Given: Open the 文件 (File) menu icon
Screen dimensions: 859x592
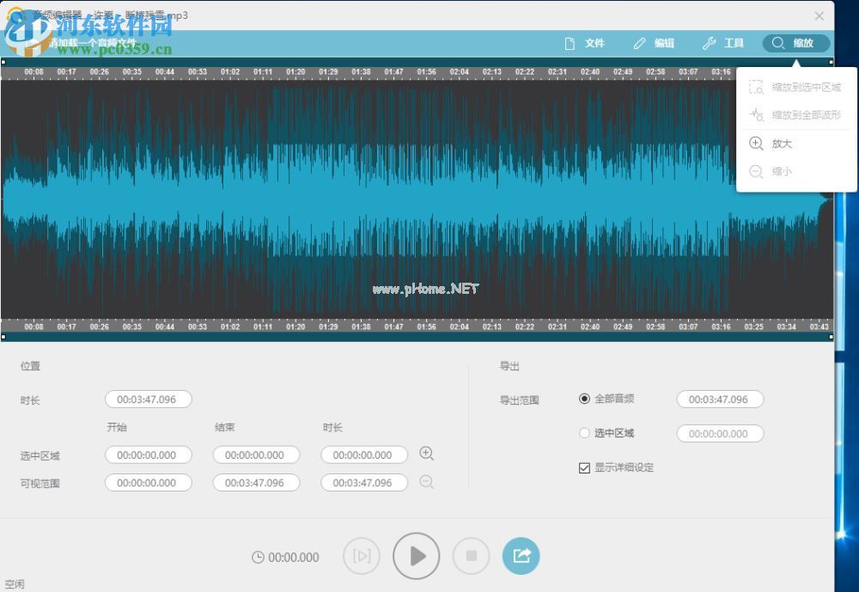Looking at the screenshot, I should (x=569, y=43).
